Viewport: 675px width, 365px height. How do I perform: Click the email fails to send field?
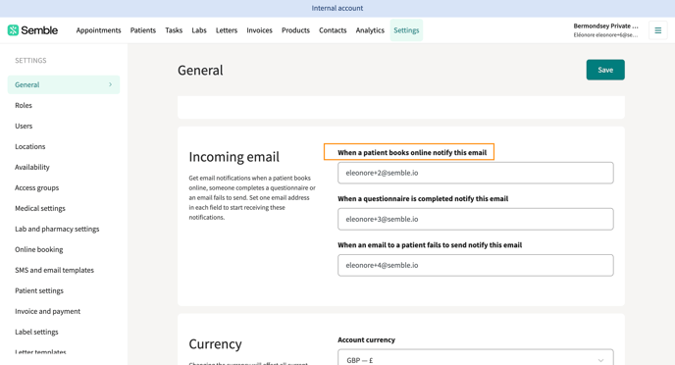(x=475, y=265)
